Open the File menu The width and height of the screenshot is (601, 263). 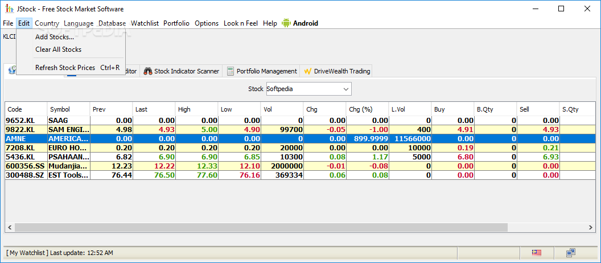(8, 23)
